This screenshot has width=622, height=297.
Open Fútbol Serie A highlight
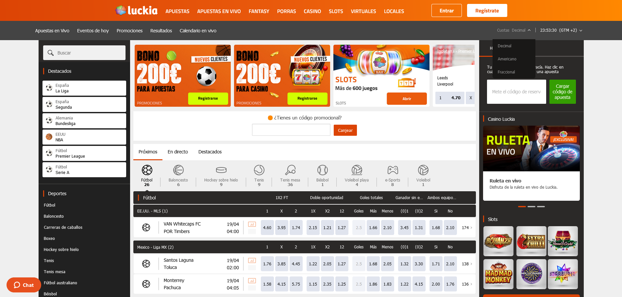(84, 170)
